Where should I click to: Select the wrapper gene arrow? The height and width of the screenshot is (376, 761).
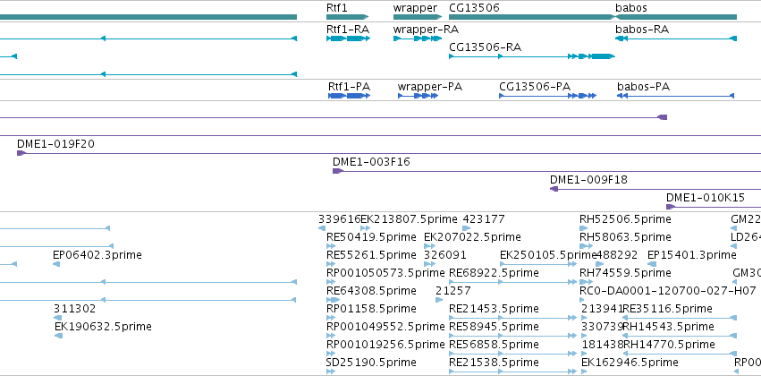pyautogui.click(x=418, y=17)
